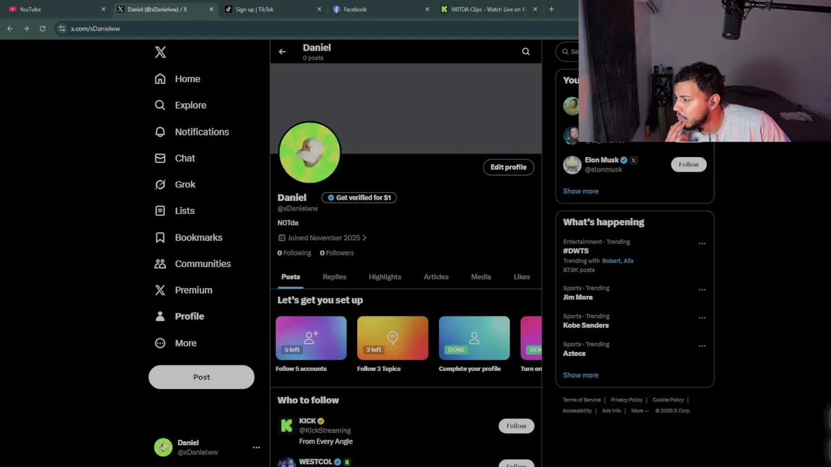Image resolution: width=831 pixels, height=467 pixels.
Task: Switch to the Highlights tab
Action: [x=385, y=277]
